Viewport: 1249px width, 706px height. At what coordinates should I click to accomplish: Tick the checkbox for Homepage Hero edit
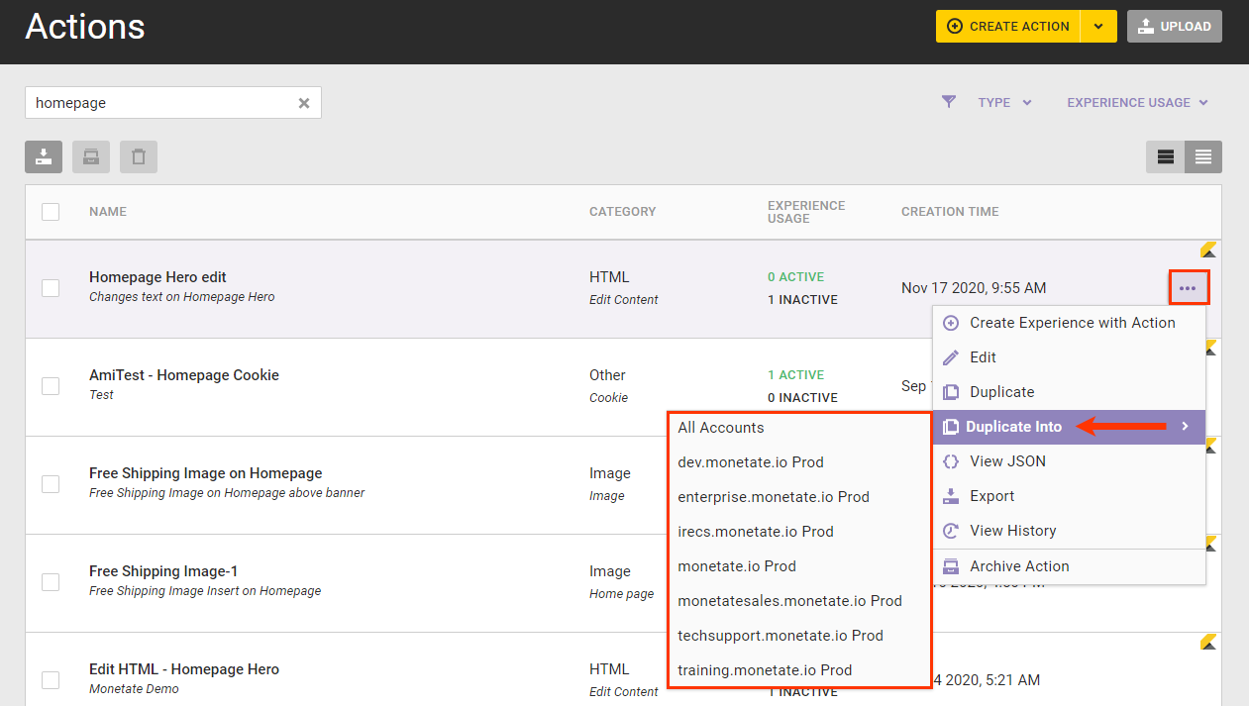[51, 288]
